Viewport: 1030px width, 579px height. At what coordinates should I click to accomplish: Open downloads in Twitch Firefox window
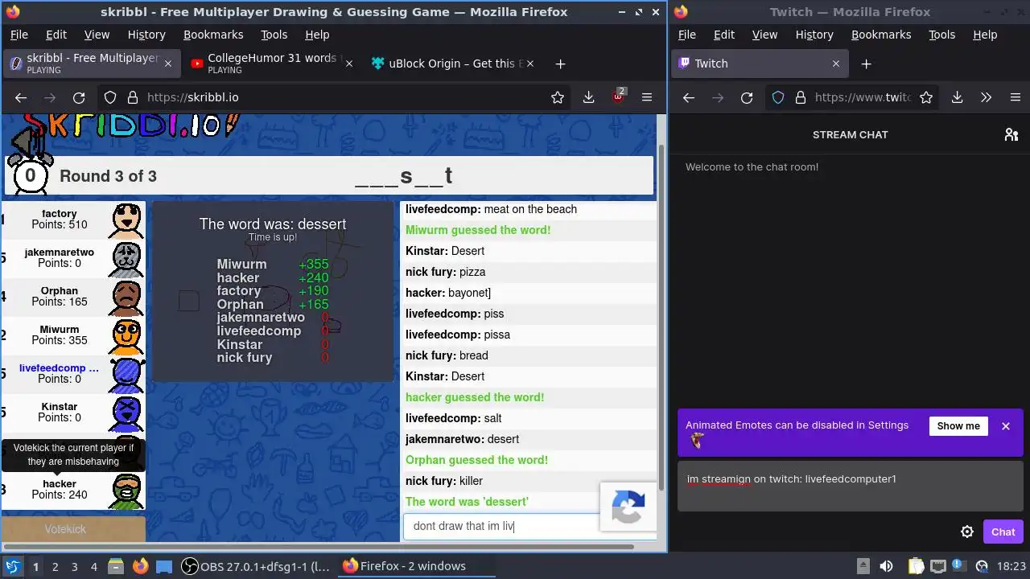(958, 97)
